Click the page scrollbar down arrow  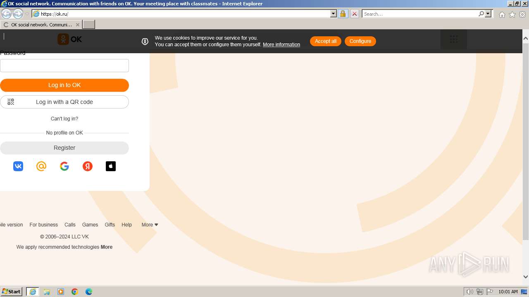click(x=526, y=277)
